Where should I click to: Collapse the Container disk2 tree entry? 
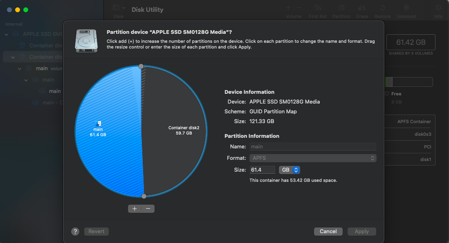12,57
